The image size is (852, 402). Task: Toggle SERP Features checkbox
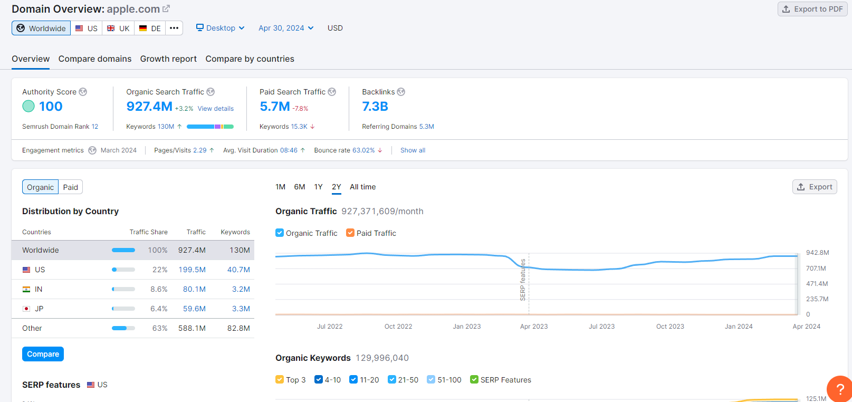click(474, 379)
